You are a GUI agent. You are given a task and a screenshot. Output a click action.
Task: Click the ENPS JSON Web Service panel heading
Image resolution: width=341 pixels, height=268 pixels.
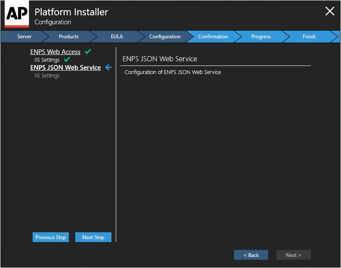(160, 59)
